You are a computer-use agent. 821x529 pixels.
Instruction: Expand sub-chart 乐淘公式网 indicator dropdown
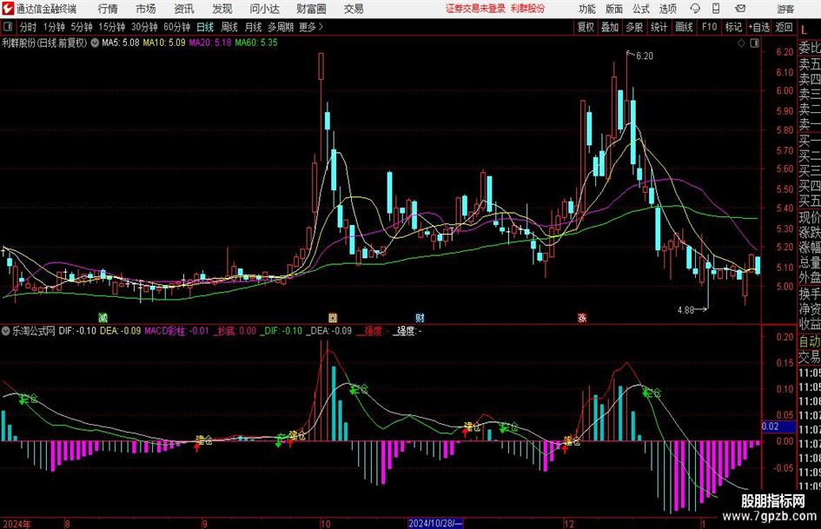tap(6, 331)
